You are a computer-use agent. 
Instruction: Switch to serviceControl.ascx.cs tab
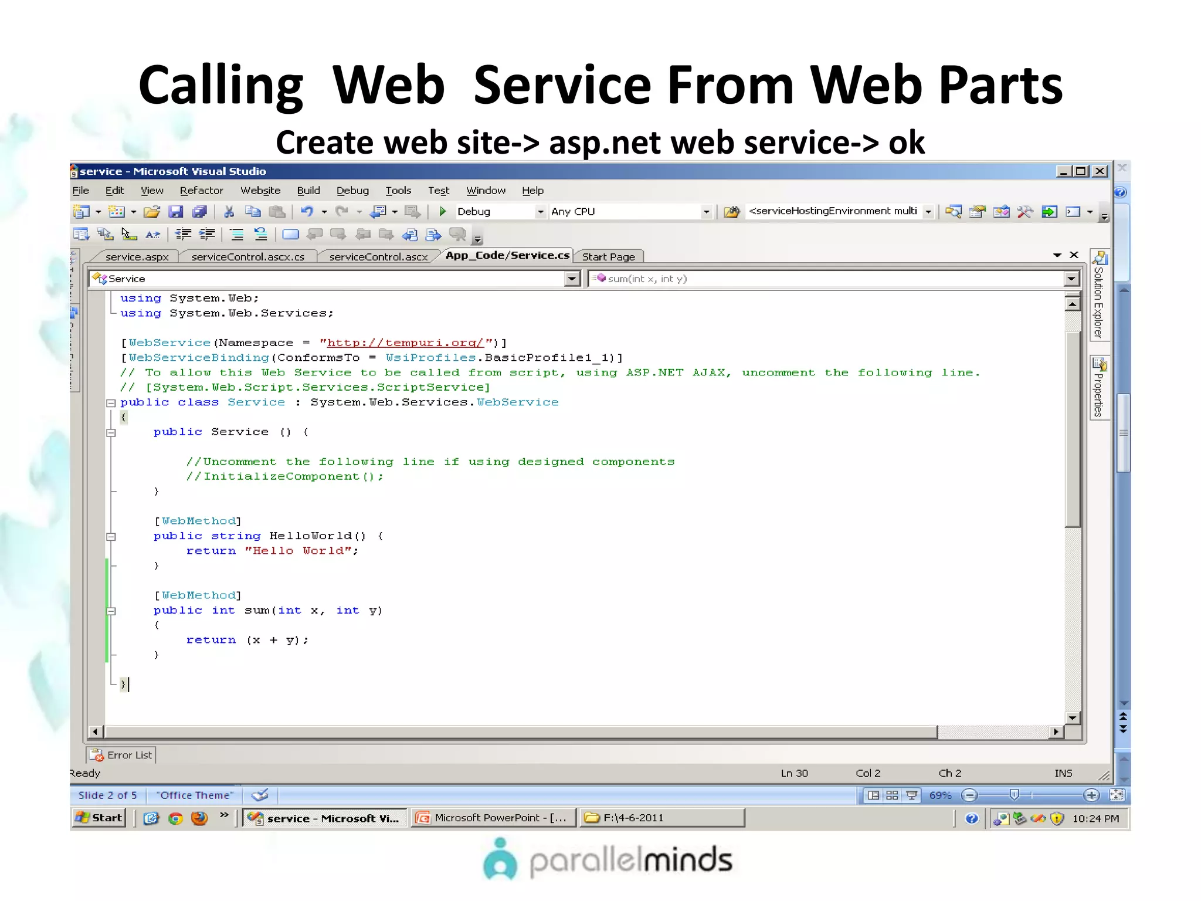(x=247, y=257)
